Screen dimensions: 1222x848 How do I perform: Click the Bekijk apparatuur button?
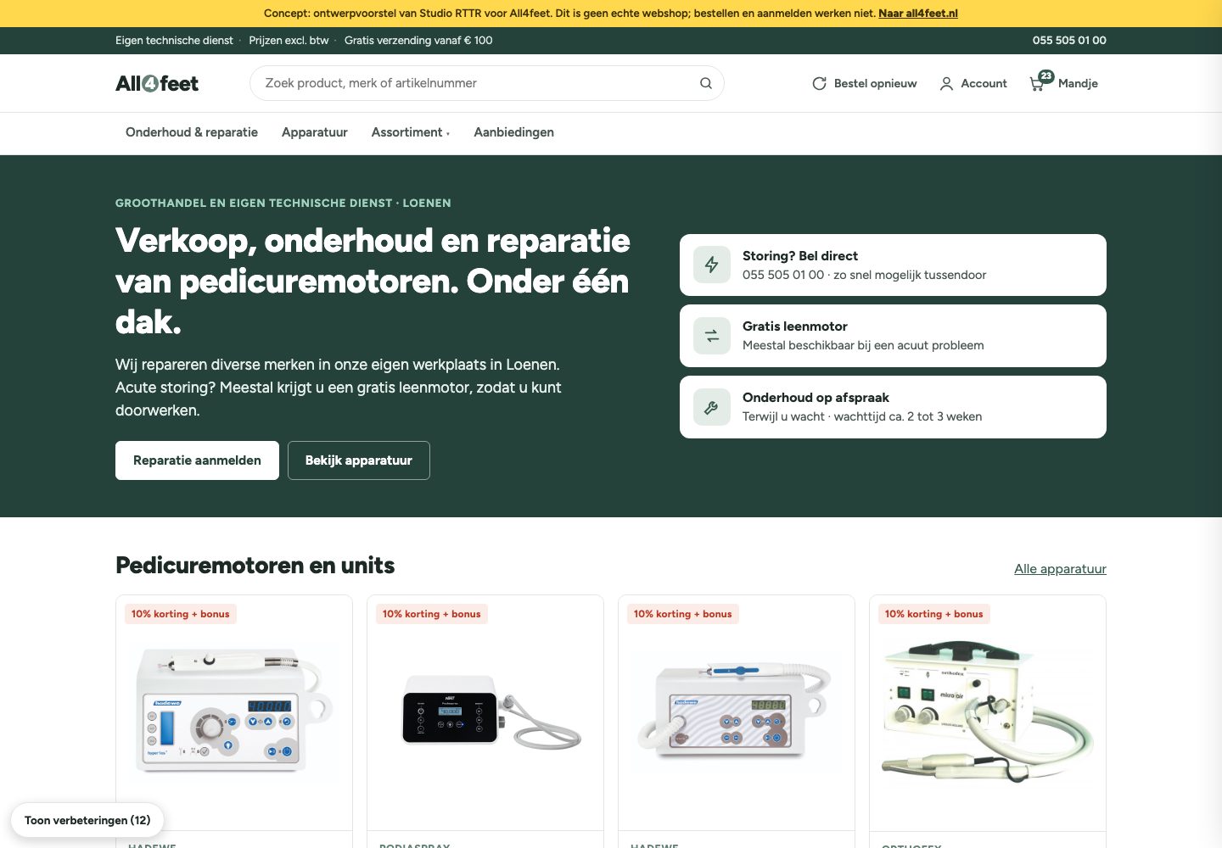coord(359,460)
